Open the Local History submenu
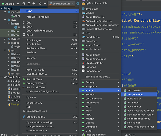This screenshot has height=136, width=161. (50, 103)
